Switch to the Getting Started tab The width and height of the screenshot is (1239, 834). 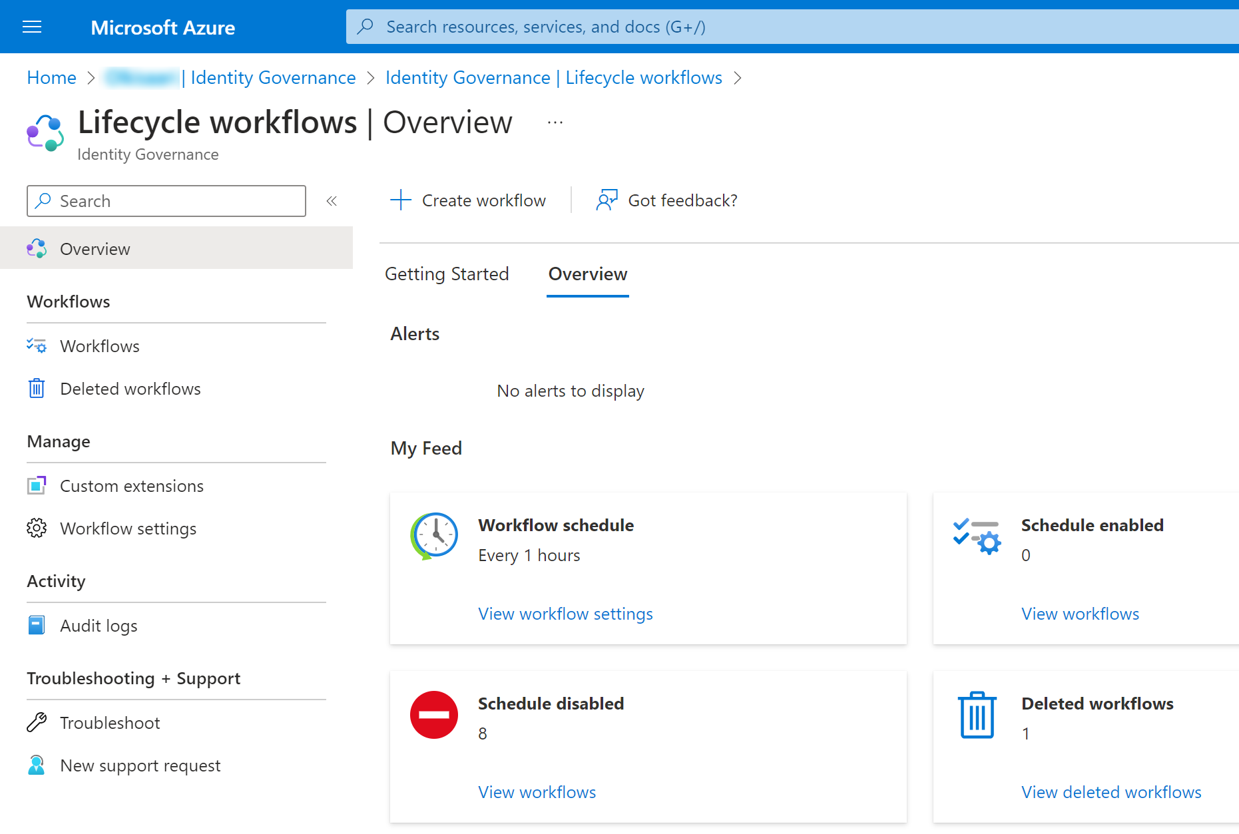[x=447, y=274]
